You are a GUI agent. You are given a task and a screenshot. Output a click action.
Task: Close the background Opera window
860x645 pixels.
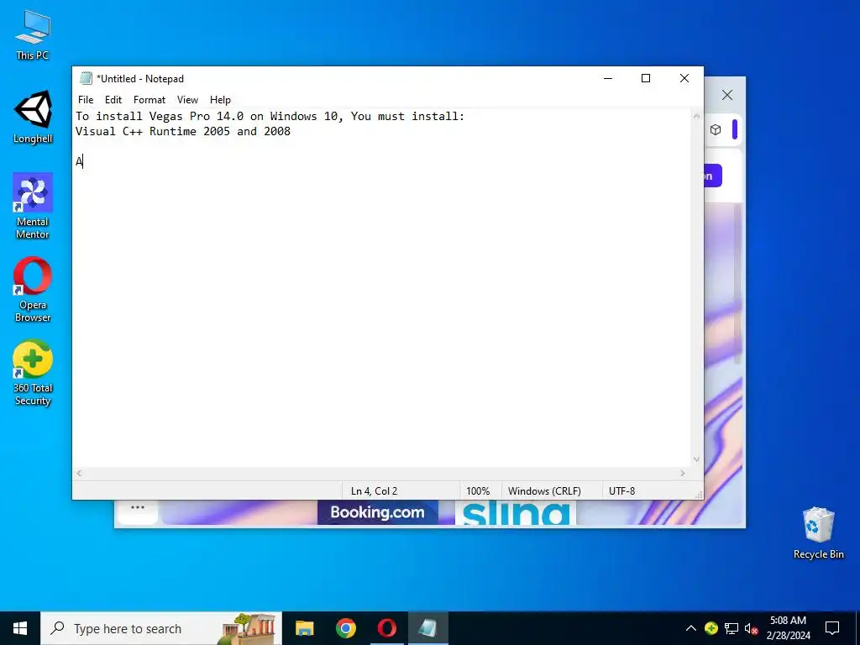(727, 96)
